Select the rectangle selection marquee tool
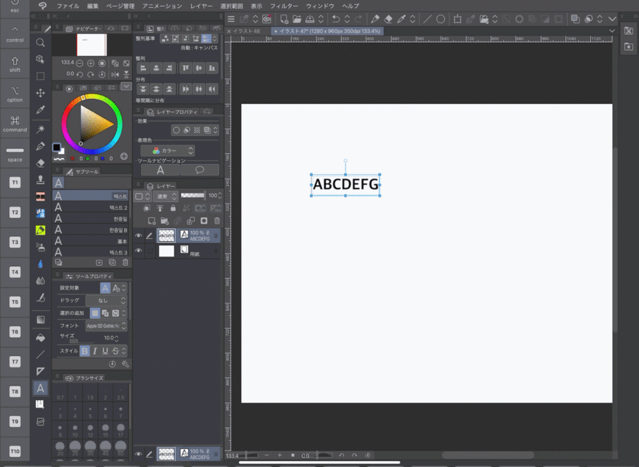The height and width of the screenshot is (467, 639). coord(40,76)
